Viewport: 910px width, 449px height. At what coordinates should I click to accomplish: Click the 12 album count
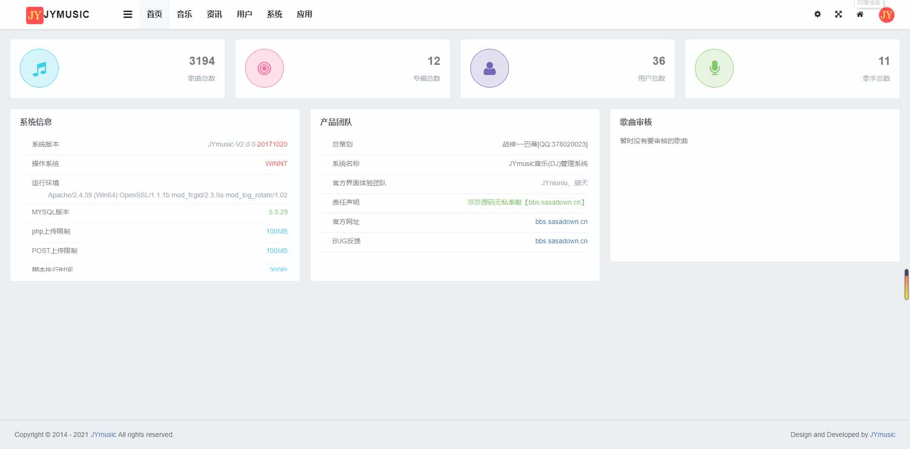[434, 61]
